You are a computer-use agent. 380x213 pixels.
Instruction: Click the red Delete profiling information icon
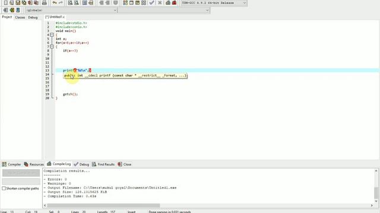(x=174, y=2)
